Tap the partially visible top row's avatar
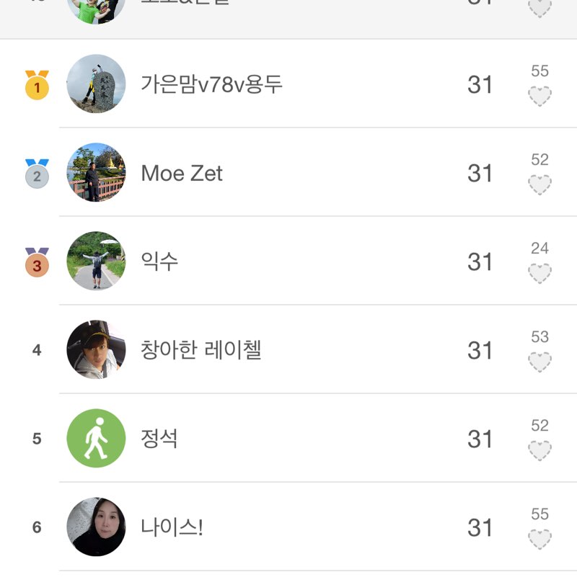This screenshot has width=577, height=577. click(96, 10)
